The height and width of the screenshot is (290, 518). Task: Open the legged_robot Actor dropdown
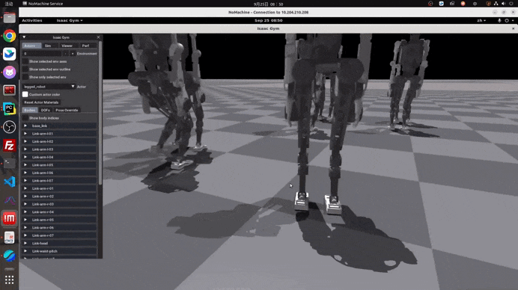[x=49, y=87]
